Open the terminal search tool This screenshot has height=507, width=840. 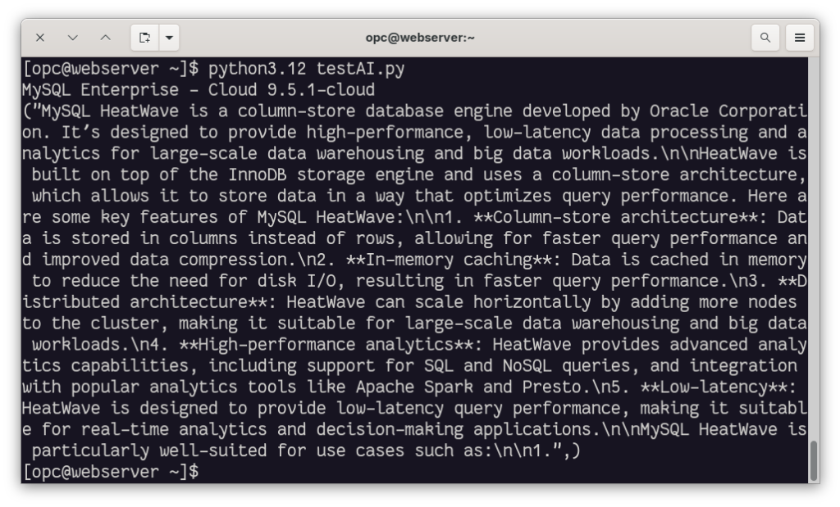pos(765,38)
